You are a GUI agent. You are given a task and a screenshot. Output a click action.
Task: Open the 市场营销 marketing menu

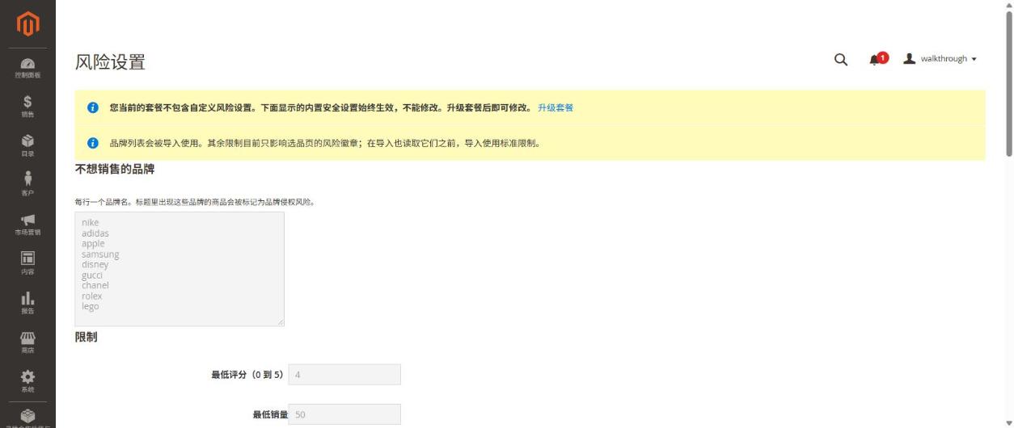pos(27,224)
